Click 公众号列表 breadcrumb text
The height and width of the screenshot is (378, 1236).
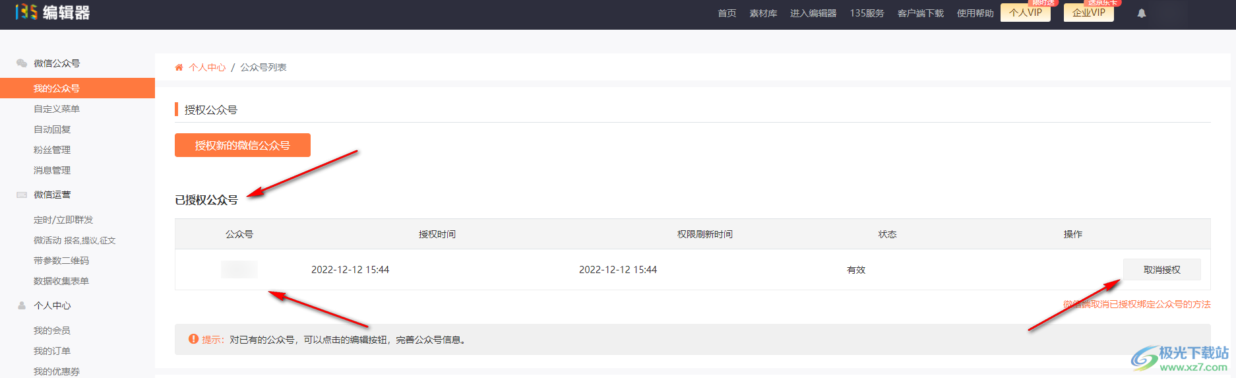[x=263, y=67]
